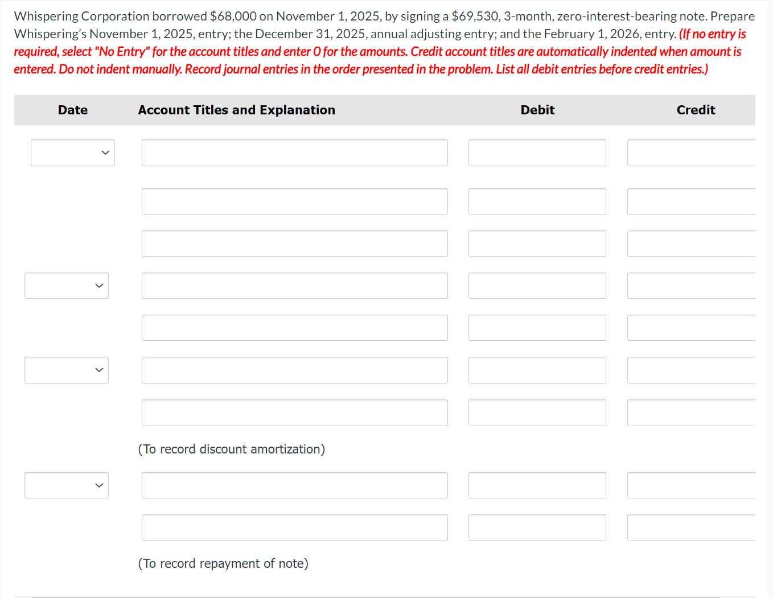
Task: Click the Debit column header
Action: [x=537, y=110]
